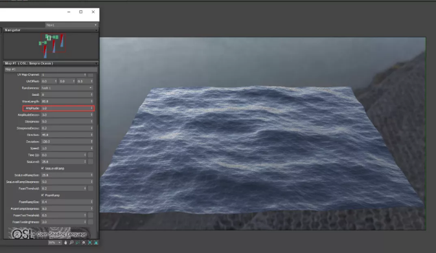
Task: Click the Amplitude spinner arrows
Action: [91, 108]
